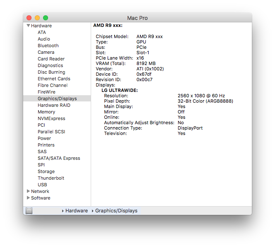This screenshot has height=248, width=275.
Task: Click 'Automatically Adjust Brightness:' label
Action: 139,123
